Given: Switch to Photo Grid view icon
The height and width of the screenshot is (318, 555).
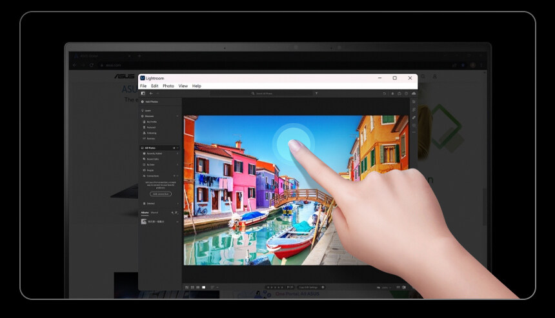Looking at the screenshot, I should [187, 287].
